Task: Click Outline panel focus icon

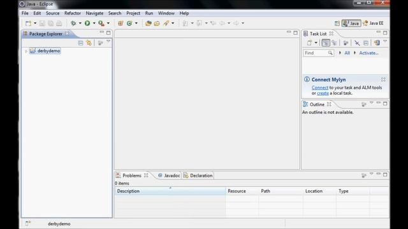Action: 364,104
